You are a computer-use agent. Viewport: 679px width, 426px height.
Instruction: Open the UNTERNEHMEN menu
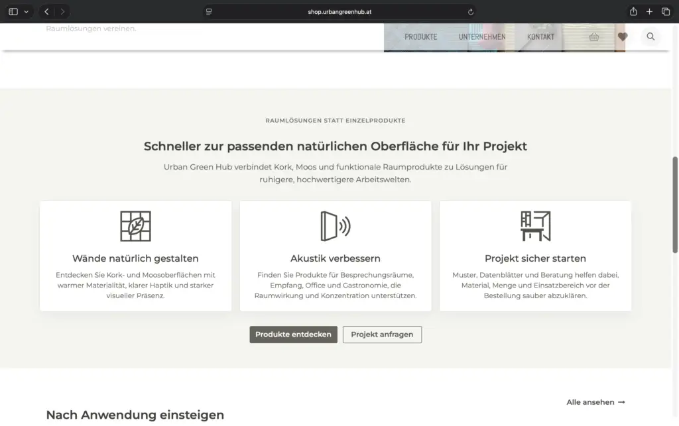click(482, 36)
